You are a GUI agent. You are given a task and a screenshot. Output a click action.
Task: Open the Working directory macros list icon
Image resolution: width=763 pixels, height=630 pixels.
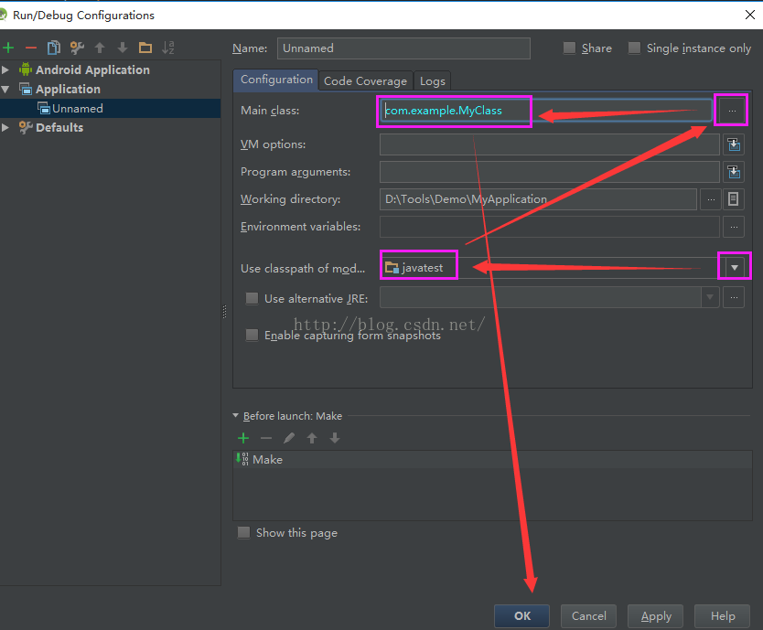pyautogui.click(x=733, y=199)
